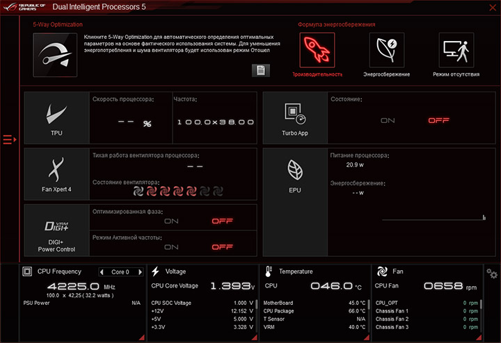The image size is (501, 343).
Task: Click the EPU power graph line
Action: [434, 219]
